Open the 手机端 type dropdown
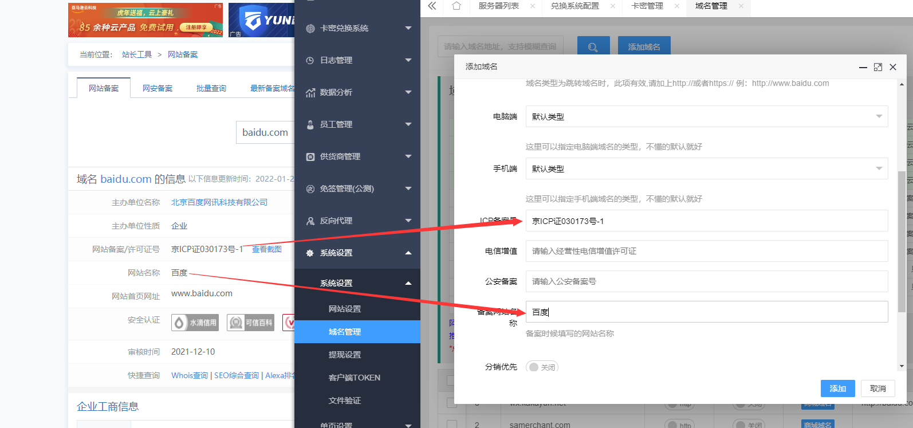913x428 pixels. pyautogui.click(x=707, y=168)
